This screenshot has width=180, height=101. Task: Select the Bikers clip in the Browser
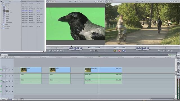click(7, 7)
